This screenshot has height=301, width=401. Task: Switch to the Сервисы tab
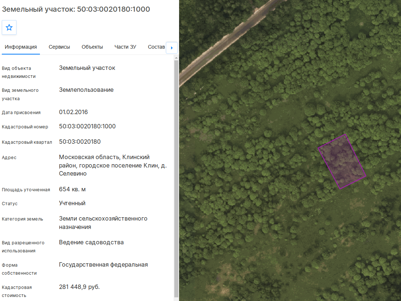click(59, 47)
